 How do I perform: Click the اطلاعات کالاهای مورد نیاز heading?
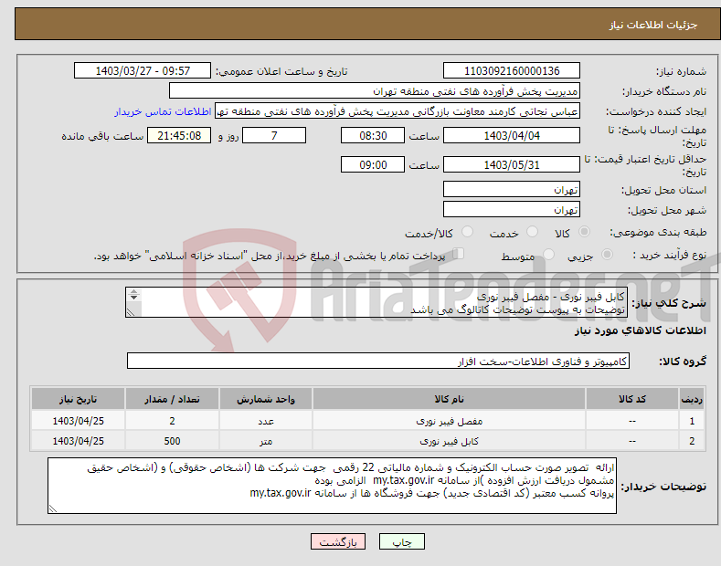(640, 330)
